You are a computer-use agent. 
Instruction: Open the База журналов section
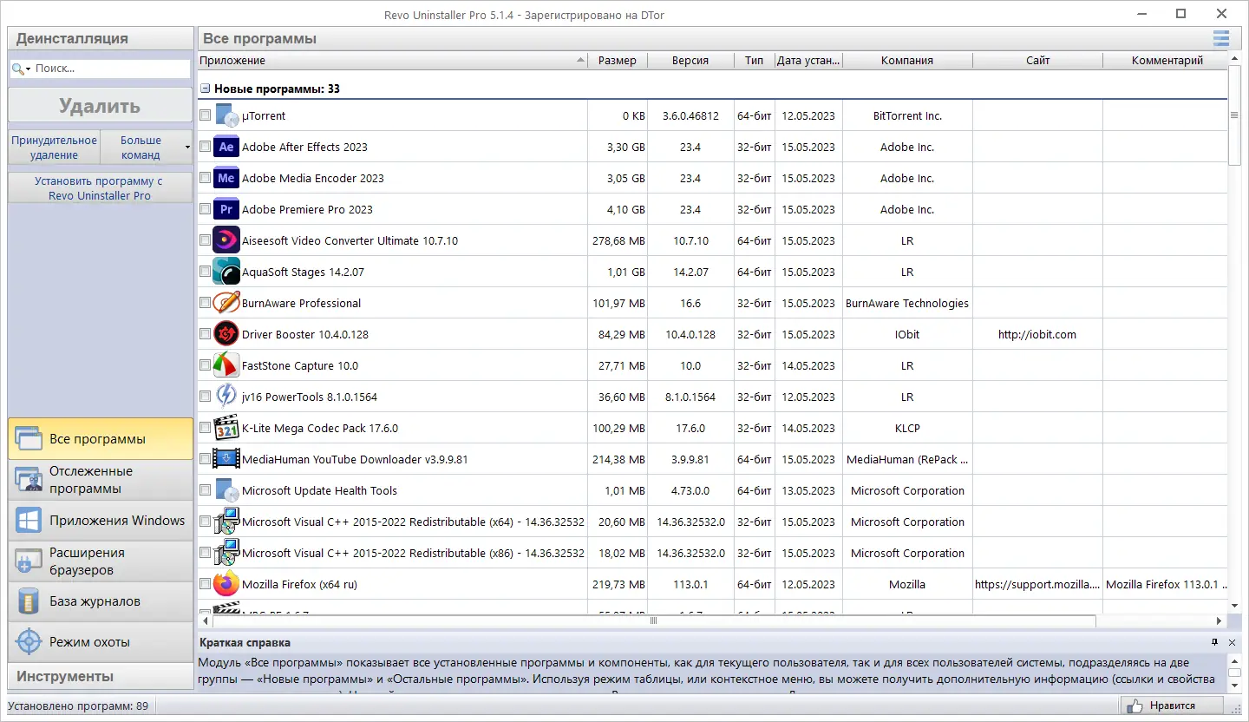(x=101, y=601)
